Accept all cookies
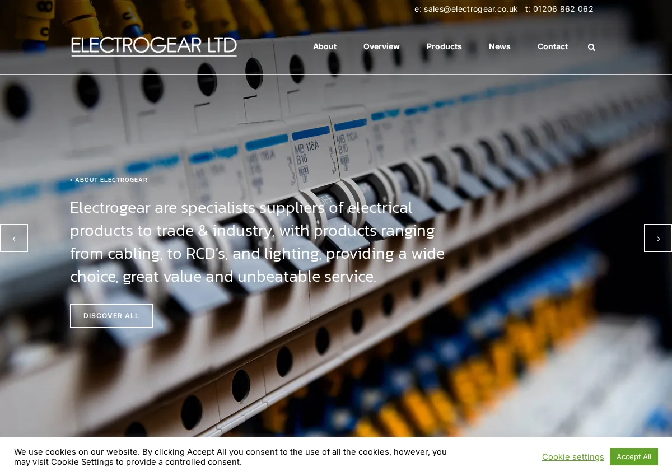 634,456
